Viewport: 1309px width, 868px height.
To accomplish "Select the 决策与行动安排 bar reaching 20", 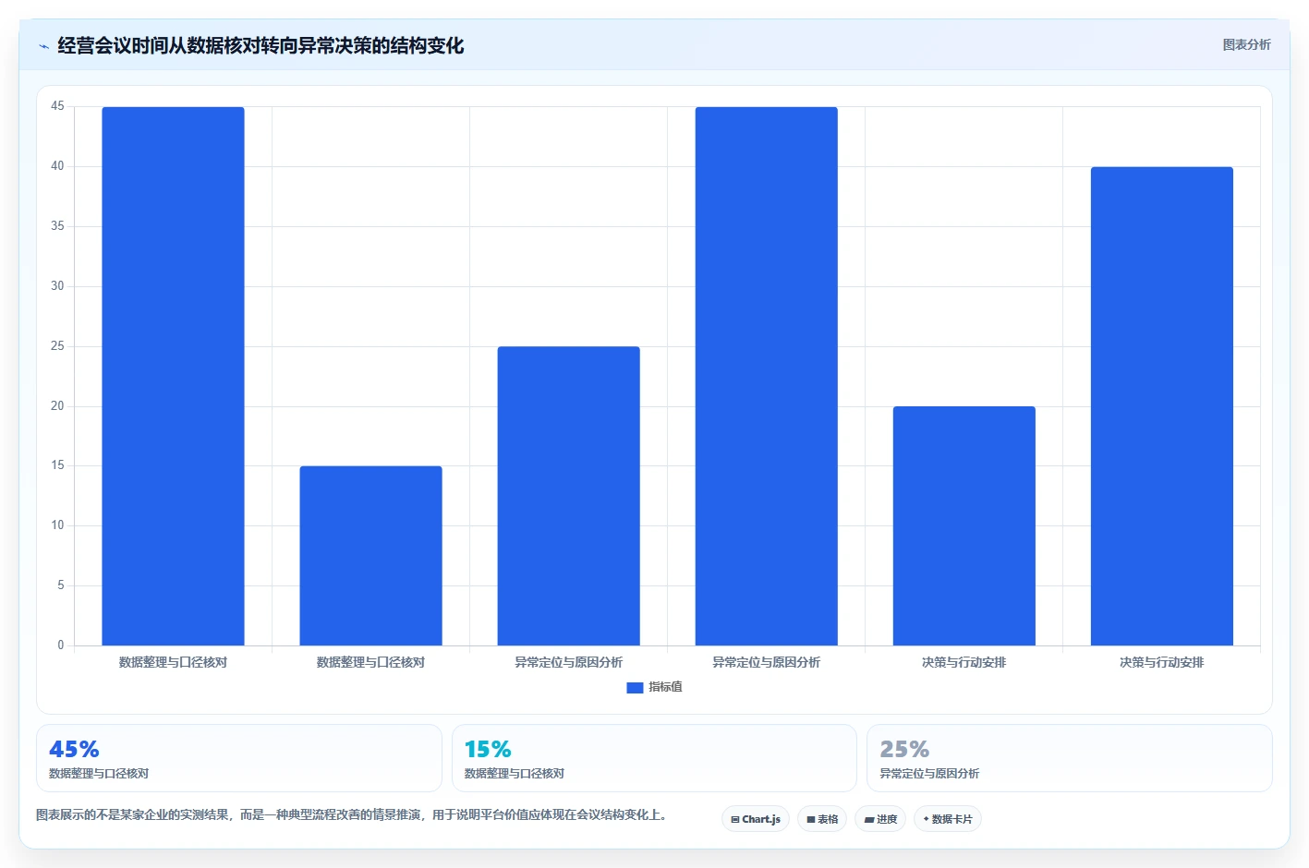I will click(964, 525).
